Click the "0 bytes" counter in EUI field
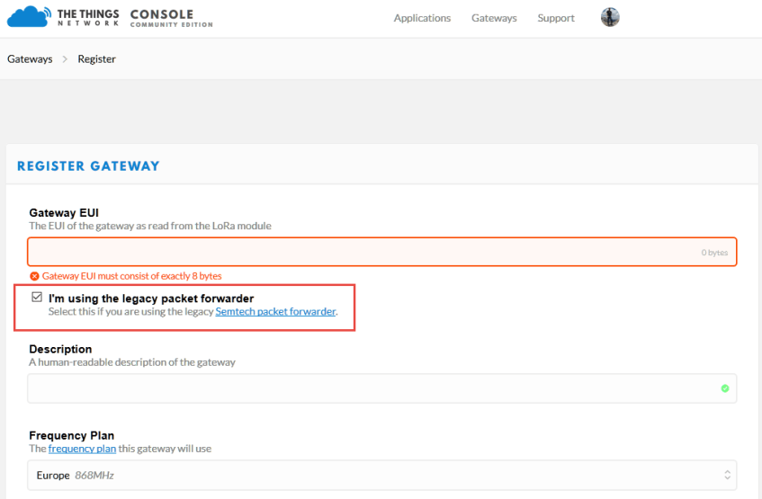The image size is (762, 499). pos(714,253)
